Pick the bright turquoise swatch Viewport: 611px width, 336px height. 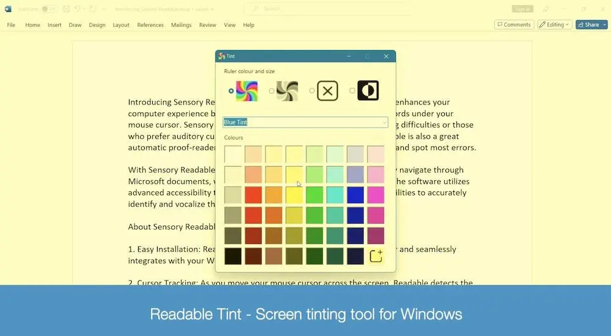coord(335,195)
